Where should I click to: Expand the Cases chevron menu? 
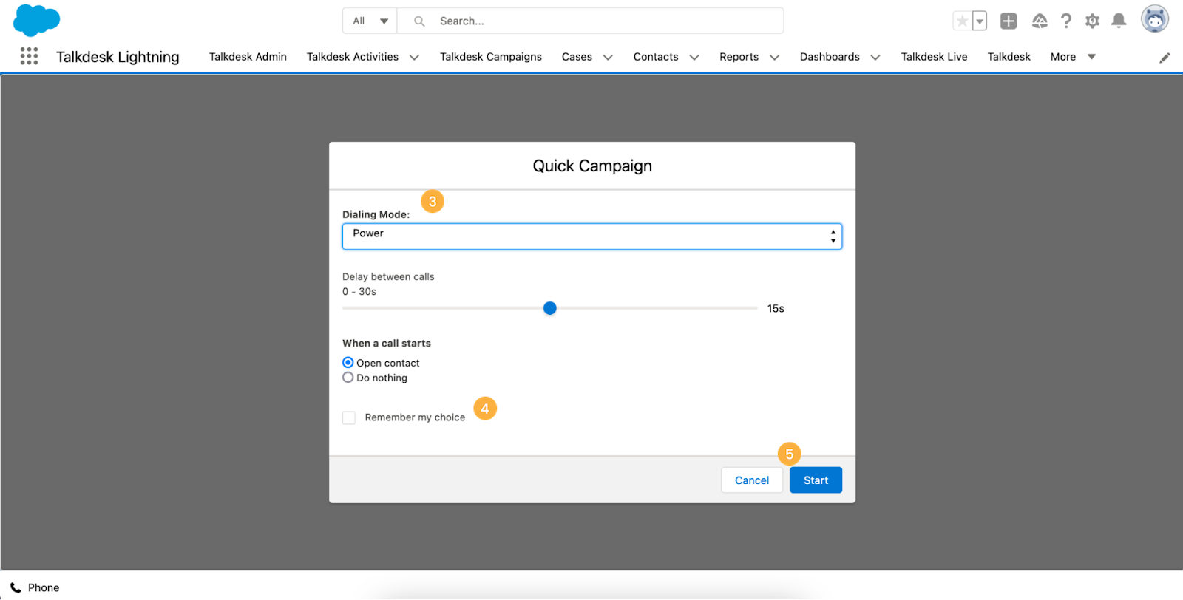pos(608,58)
